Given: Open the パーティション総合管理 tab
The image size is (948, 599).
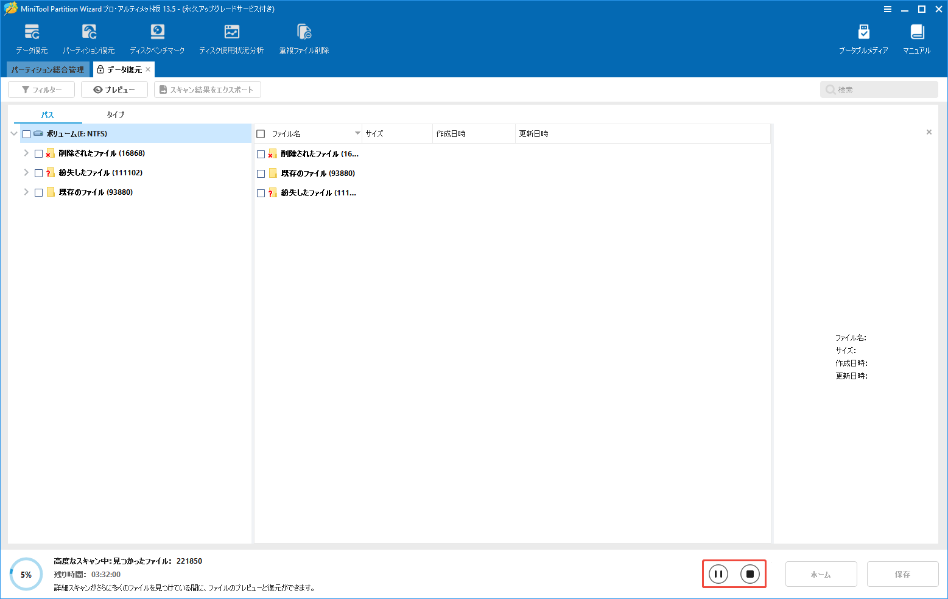Looking at the screenshot, I should (x=48, y=69).
